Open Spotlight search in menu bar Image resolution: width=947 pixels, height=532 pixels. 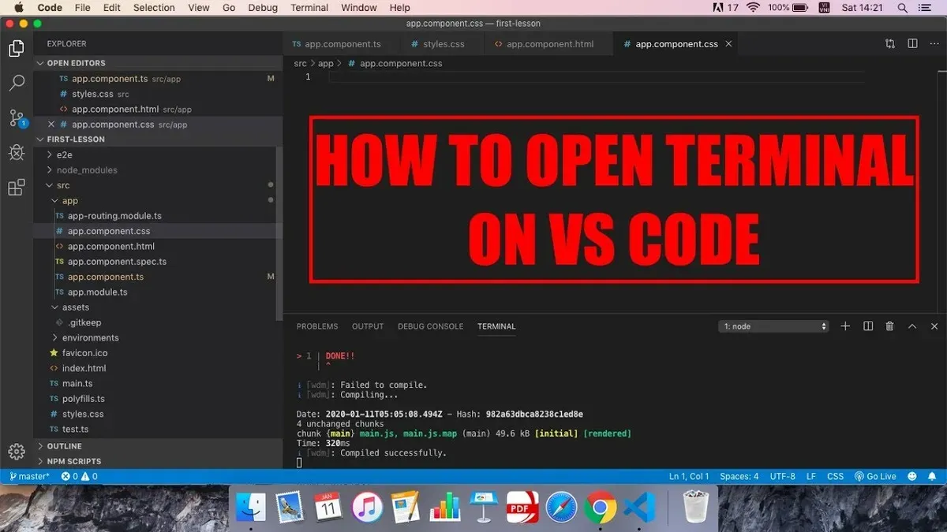tap(902, 8)
